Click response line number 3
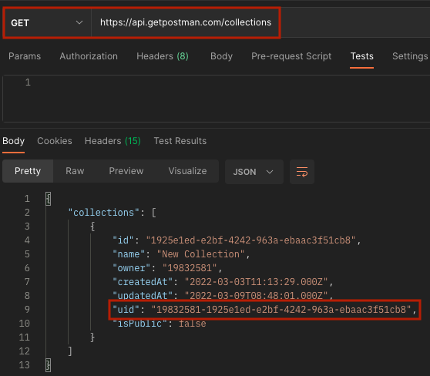 (27, 227)
